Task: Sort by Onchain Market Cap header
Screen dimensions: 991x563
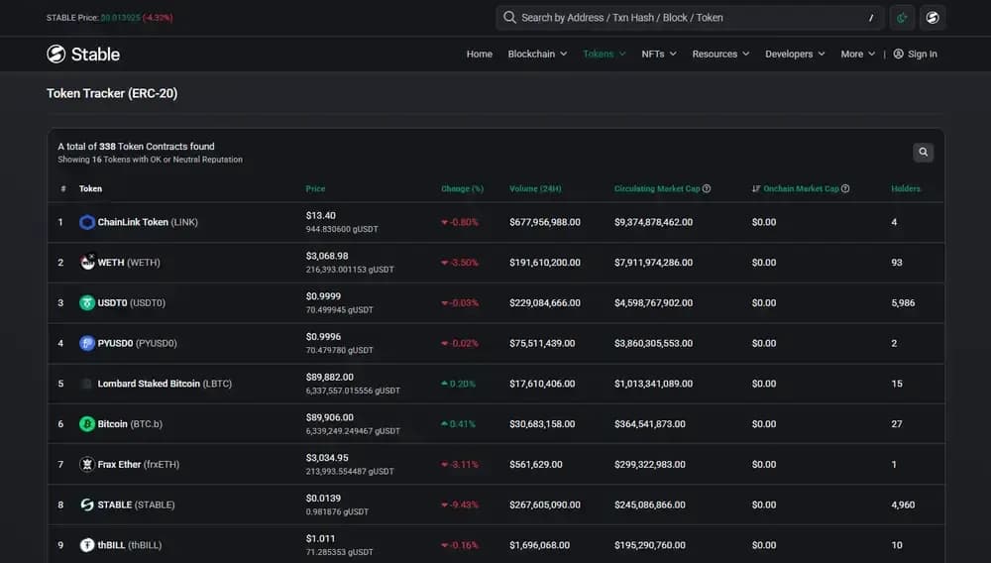Action: coord(801,188)
